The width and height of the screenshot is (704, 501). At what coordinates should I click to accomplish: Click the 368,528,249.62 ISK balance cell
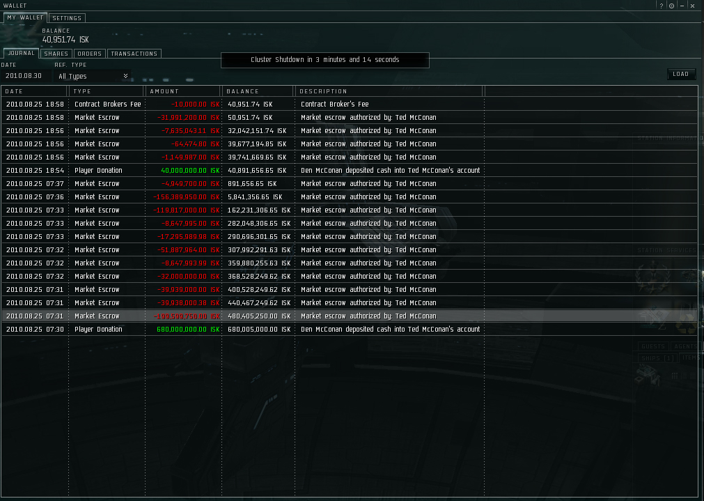tap(259, 277)
